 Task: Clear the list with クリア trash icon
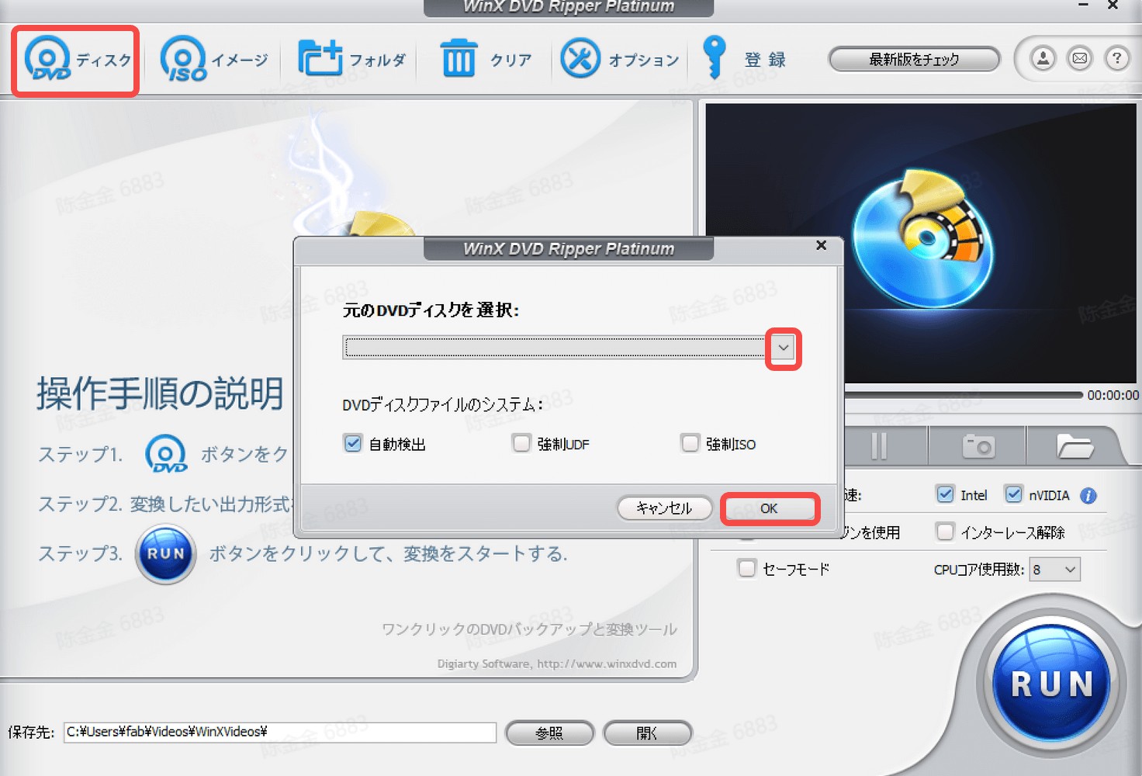(486, 60)
